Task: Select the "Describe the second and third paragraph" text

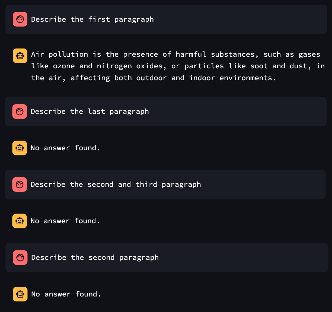Action: point(116,184)
